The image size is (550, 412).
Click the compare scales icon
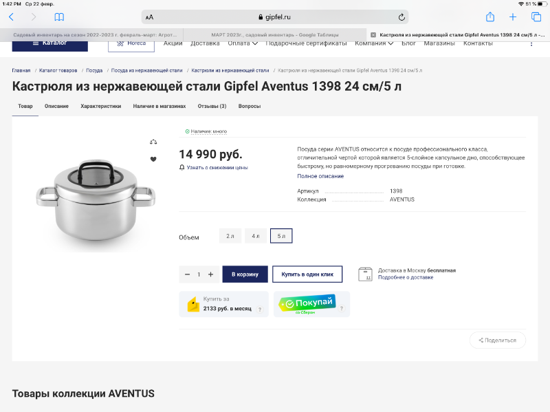153,142
